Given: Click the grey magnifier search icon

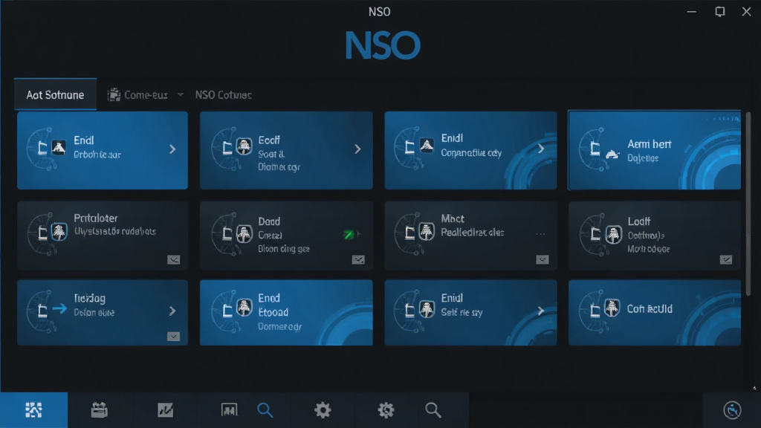Looking at the screenshot, I should click(x=433, y=410).
